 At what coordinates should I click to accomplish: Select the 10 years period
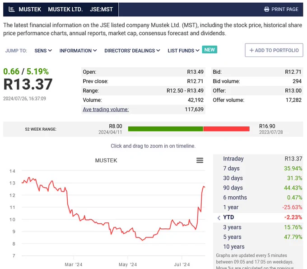pos(258,247)
